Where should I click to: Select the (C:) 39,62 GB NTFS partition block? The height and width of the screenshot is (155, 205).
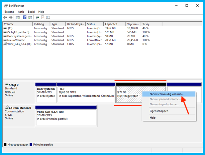[x=86, y=93]
